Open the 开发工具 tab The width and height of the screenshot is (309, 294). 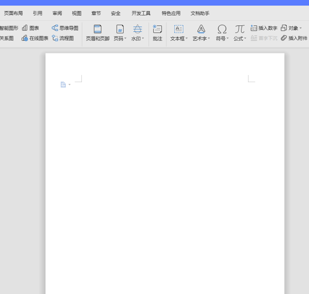coord(141,13)
